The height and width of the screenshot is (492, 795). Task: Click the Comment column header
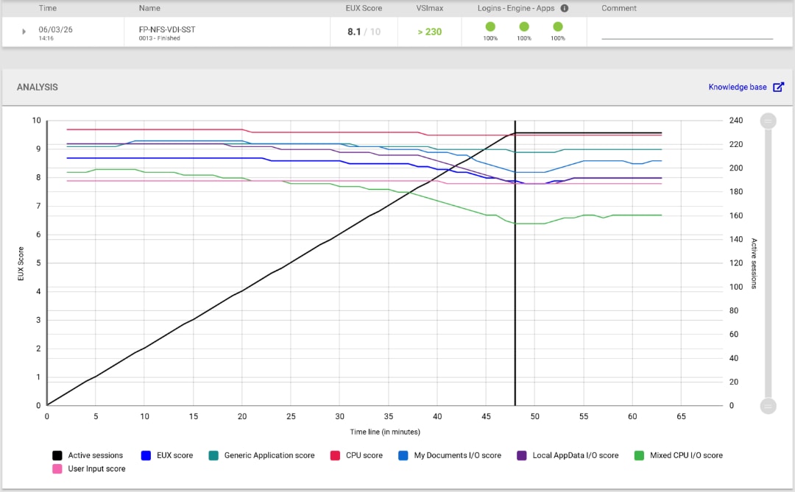pyautogui.click(x=619, y=8)
